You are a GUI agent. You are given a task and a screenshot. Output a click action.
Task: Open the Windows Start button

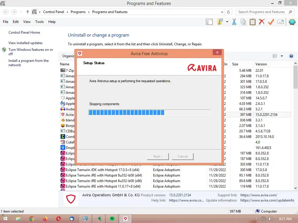click(5, 219)
